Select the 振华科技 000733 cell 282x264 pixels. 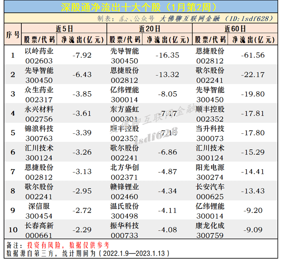(x=124, y=229)
